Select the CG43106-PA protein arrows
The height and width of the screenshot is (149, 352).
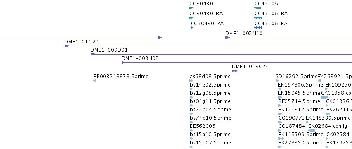[x=258, y=28]
